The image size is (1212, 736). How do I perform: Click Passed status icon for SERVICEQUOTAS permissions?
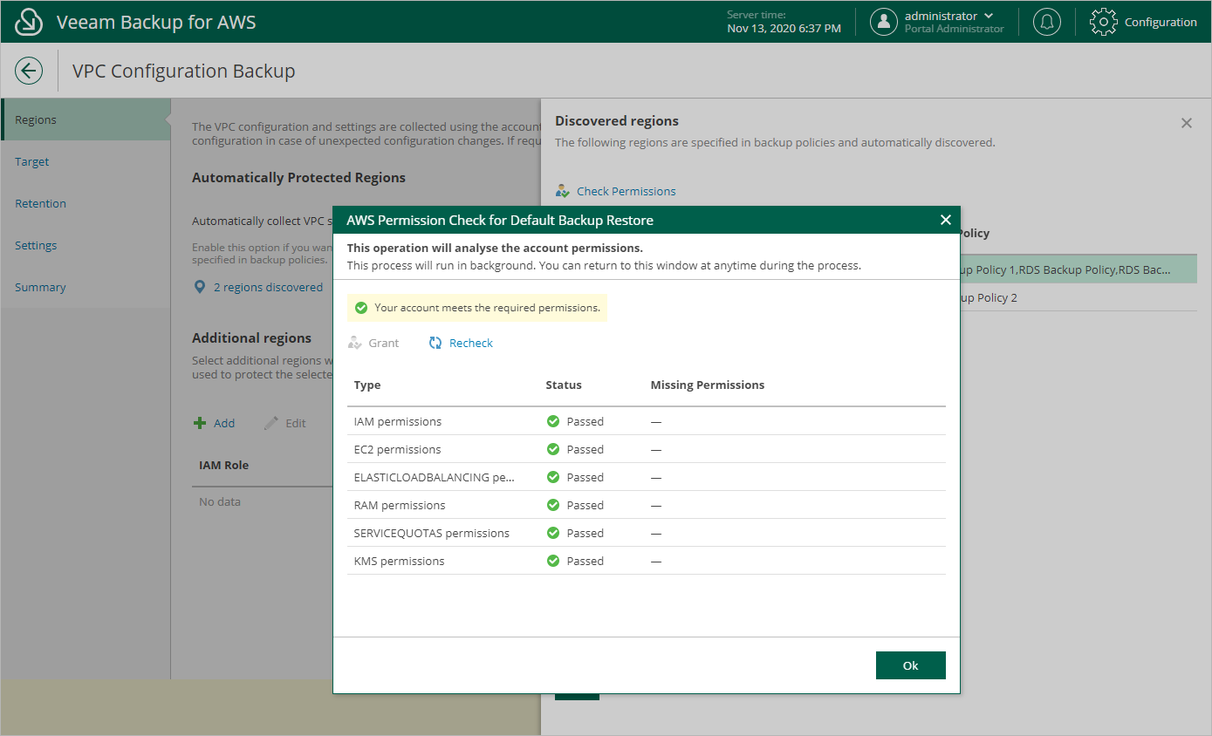[x=552, y=533]
